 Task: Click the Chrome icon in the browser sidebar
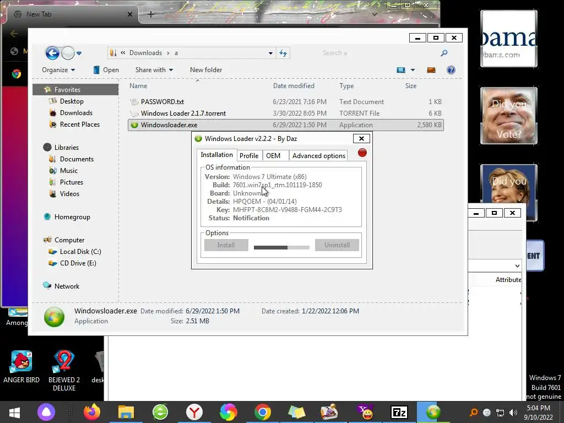16,74
